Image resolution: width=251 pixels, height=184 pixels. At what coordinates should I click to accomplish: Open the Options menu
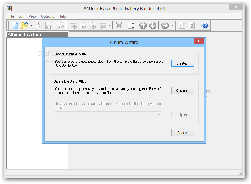coord(47,16)
